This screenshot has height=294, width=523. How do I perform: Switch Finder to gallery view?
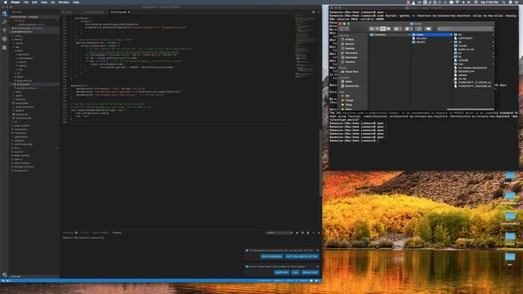(389, 29)
